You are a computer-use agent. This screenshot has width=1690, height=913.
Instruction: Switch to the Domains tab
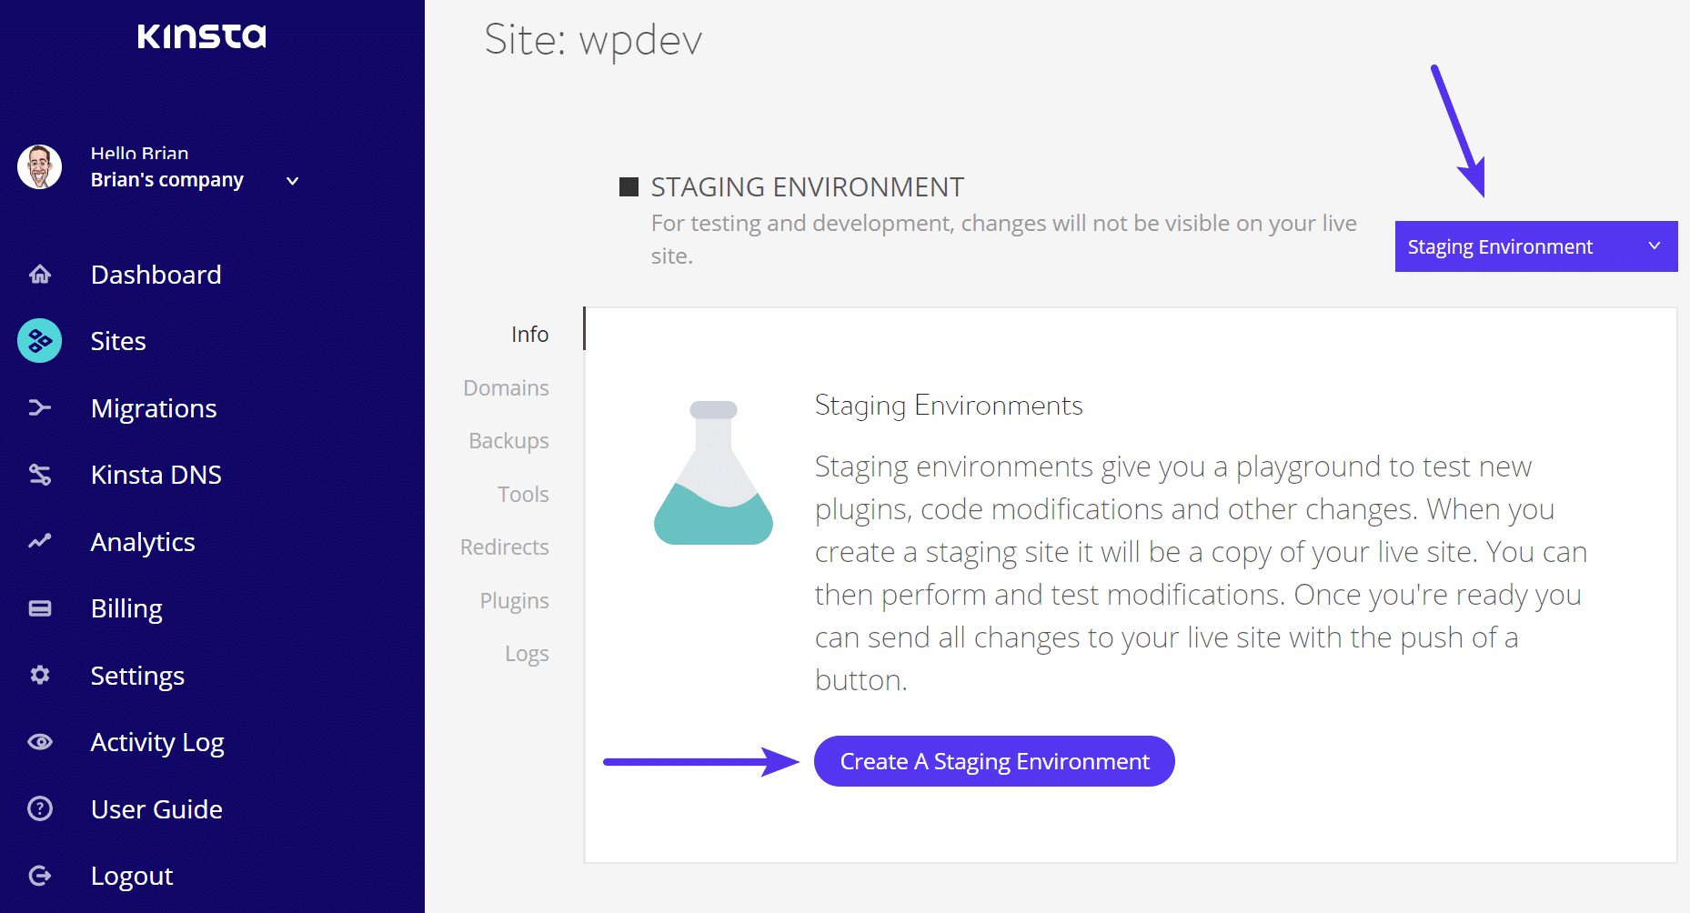506,386
